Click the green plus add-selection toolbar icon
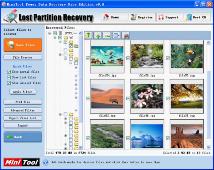This screenshot has width=214, height=170. point(97,35)
